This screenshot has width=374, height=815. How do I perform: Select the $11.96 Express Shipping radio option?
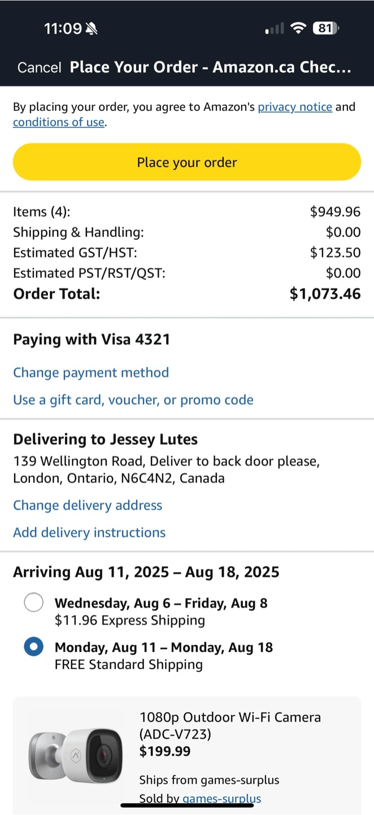[34, 603]
